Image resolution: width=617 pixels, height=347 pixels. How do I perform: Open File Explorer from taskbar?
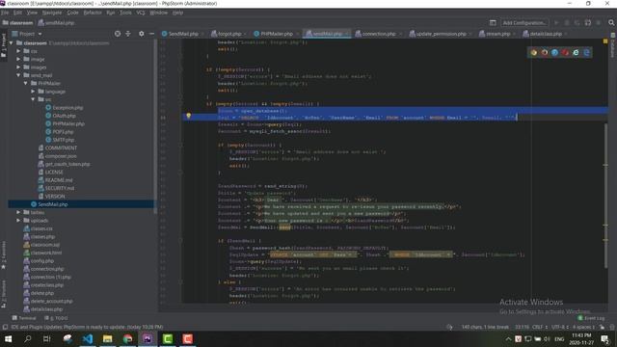point(107,338)
